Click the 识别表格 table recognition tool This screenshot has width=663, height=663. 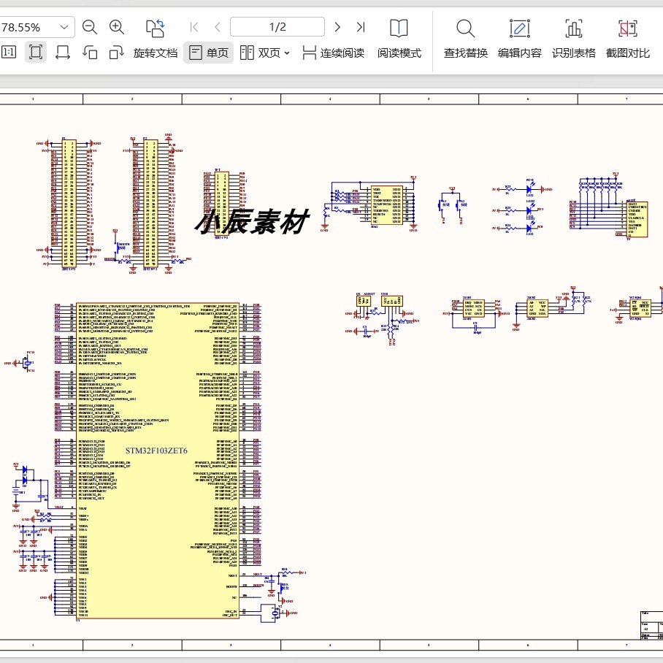click(x=574, y=39)
